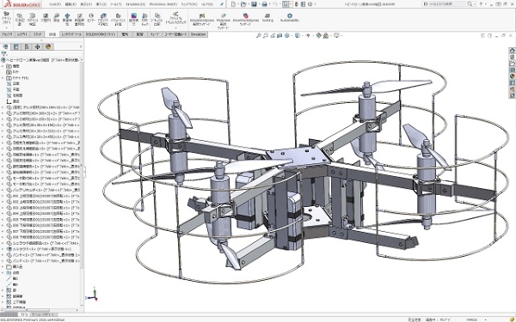The width and height of the screenshot is (516, 322).
Task: Open the DisplayManager appearance sphere tab
Action: pos(48,46)
